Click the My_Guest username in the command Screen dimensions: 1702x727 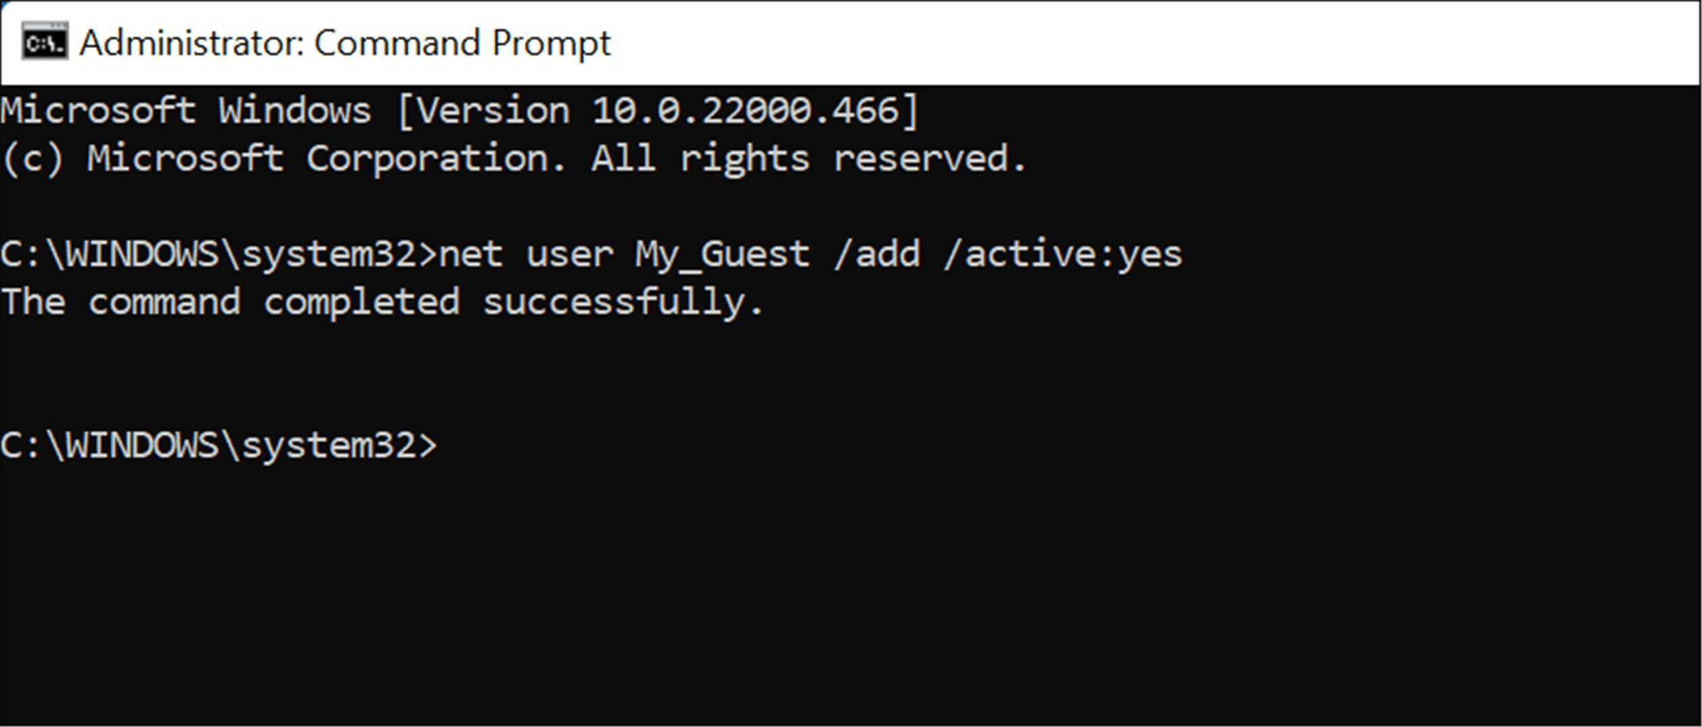(x=721, y=254)
